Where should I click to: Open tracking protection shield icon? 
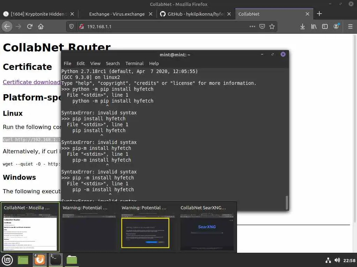(71, 26)
